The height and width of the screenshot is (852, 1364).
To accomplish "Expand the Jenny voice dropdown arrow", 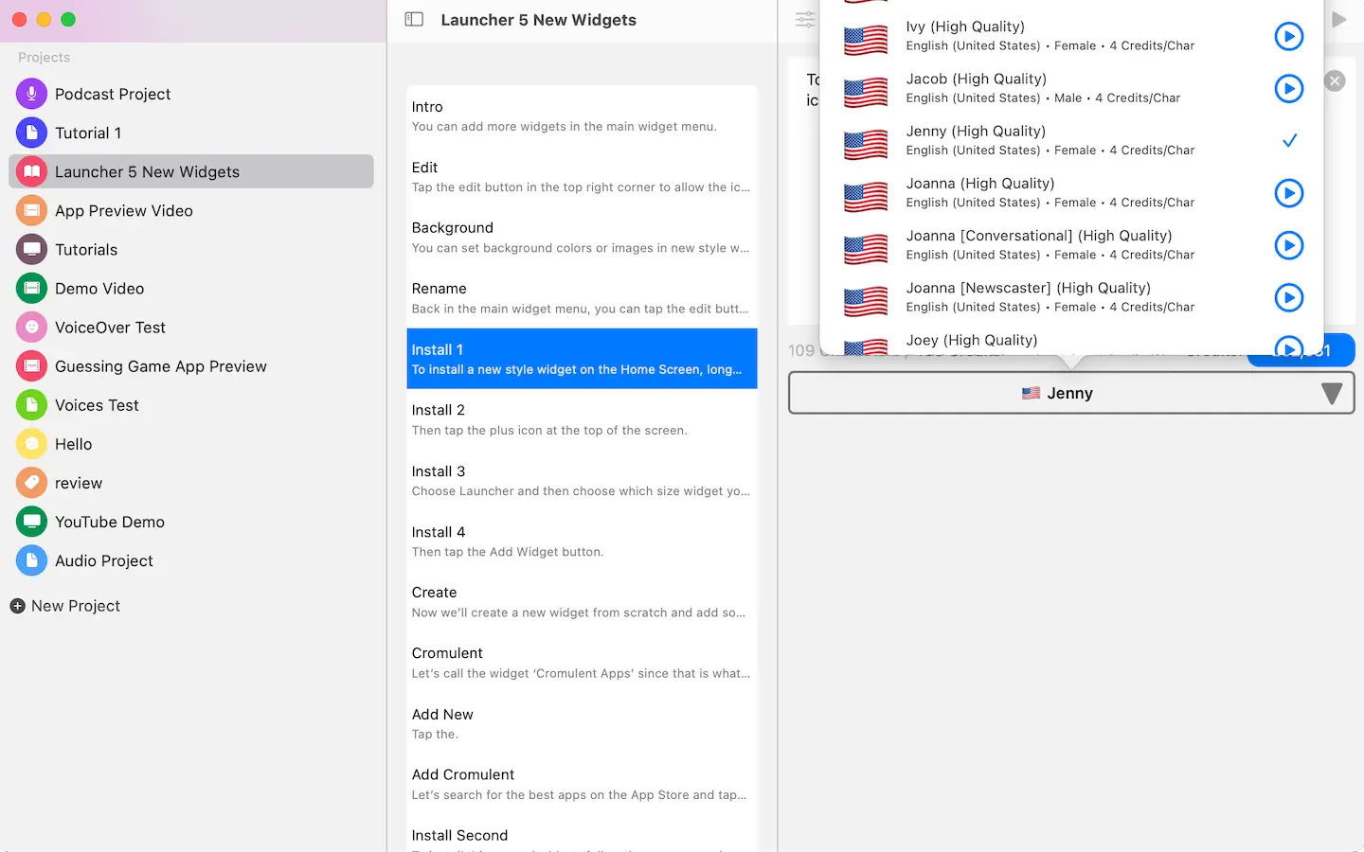I will pos(1331,394).
